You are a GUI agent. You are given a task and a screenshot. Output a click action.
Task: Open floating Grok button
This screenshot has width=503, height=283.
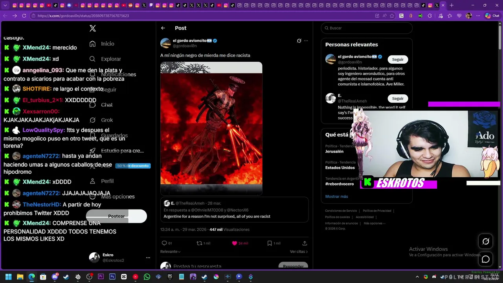click(486, 241)
